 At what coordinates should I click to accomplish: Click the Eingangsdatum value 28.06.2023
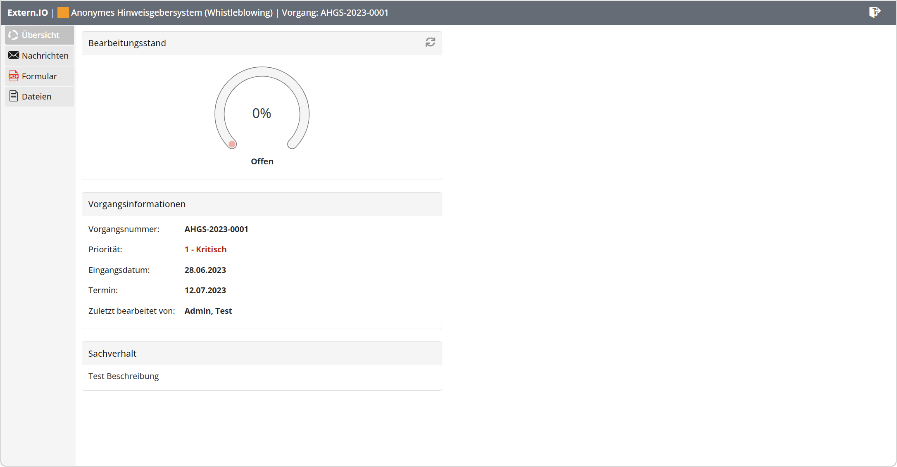coord(205,270)
